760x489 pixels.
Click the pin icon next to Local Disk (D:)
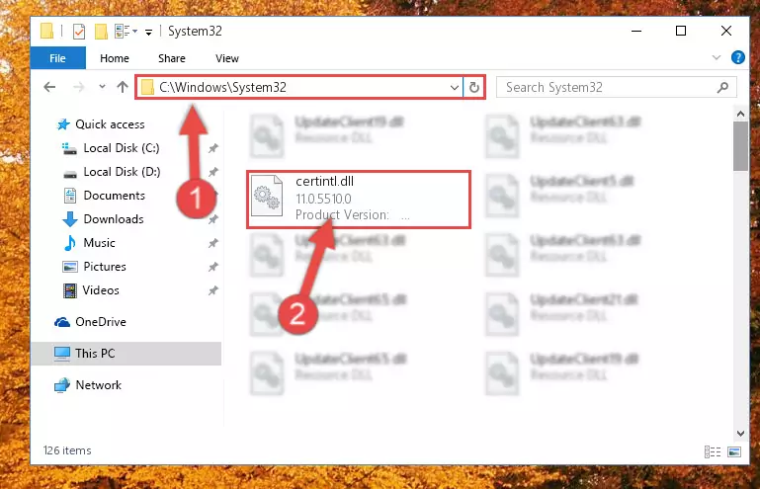[x=212, y=172]
